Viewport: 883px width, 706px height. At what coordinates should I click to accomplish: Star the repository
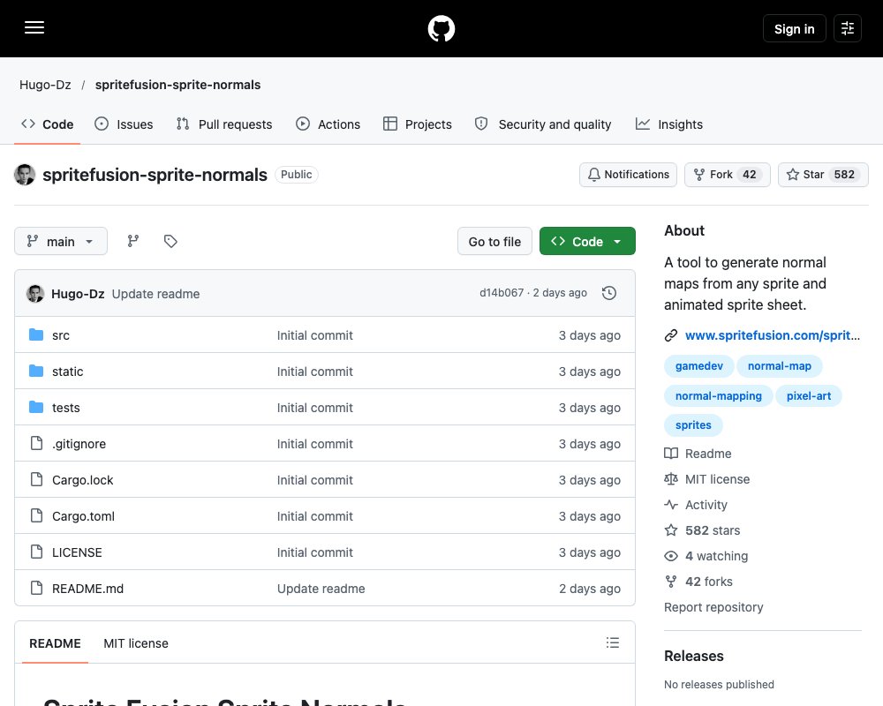click(x=823, y=175)
